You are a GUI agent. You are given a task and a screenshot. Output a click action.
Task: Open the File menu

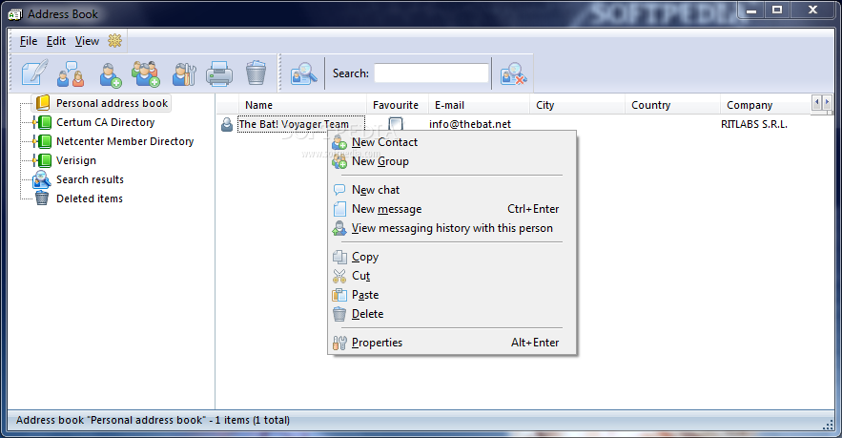coord(29,41)
